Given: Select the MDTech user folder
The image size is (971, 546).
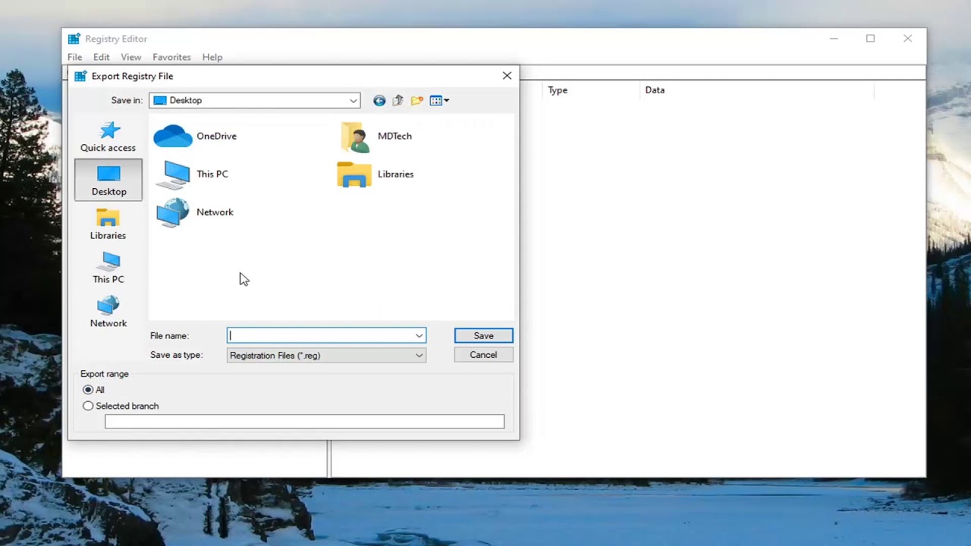Looking at the screenshot, I should [376, 136].
